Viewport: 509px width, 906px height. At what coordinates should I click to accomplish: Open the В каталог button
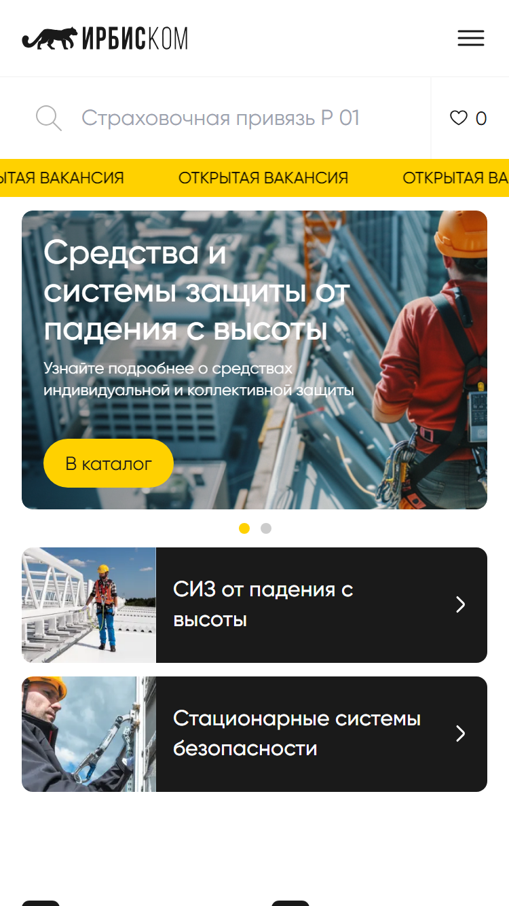pos(109,463)
